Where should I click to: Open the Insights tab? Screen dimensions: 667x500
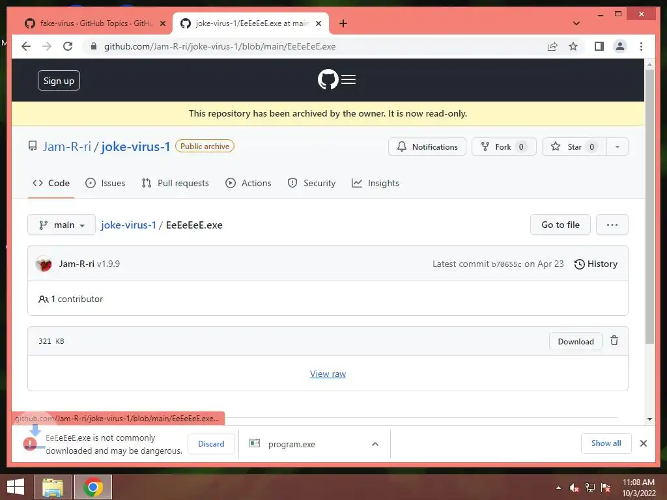tap(376, 183)
